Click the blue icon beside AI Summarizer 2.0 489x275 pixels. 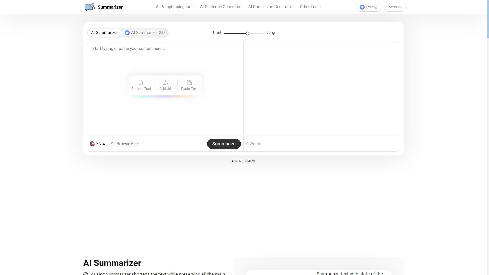pyautogui.click(x=127, y=32)
